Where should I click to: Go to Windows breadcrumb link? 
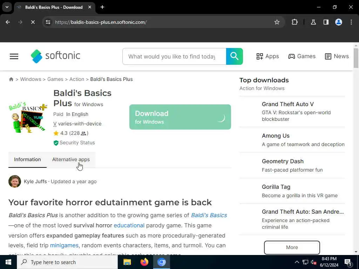click(x=31, y=79)
